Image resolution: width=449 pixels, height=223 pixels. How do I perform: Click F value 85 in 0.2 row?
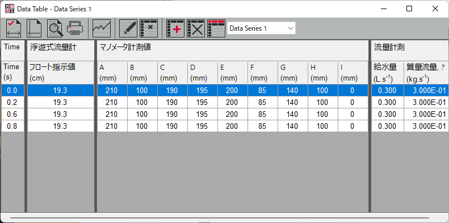point(263,103)
